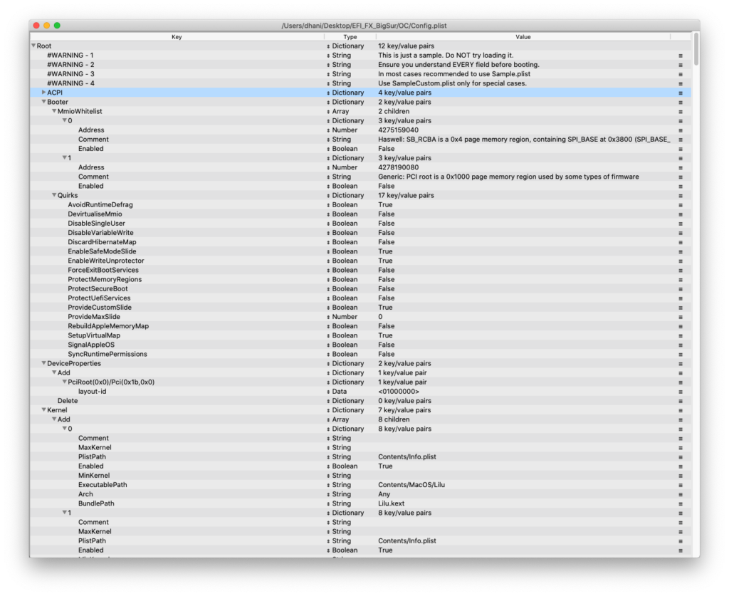The height and width of the screenshot is (596, 729).
Task: Click row menu icon for Address 4275159040
Action: [x=680, y=130]
